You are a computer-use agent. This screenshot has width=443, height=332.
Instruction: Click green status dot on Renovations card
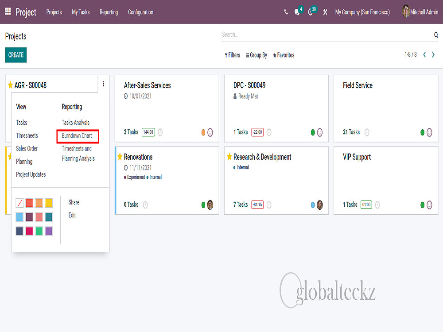[x=203, y=205]
